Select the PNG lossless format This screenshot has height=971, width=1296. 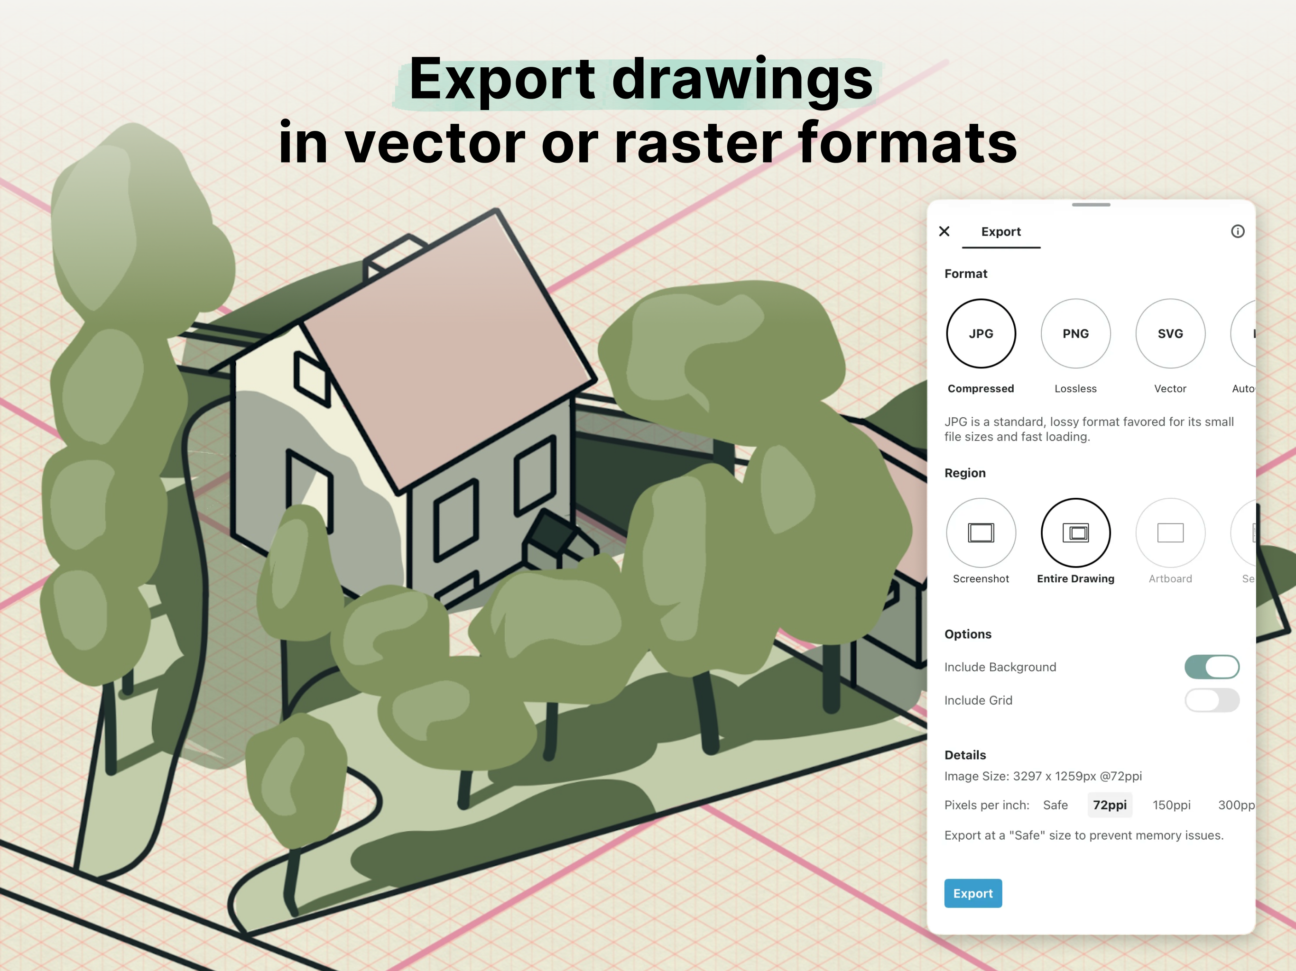pos(1075,333)
